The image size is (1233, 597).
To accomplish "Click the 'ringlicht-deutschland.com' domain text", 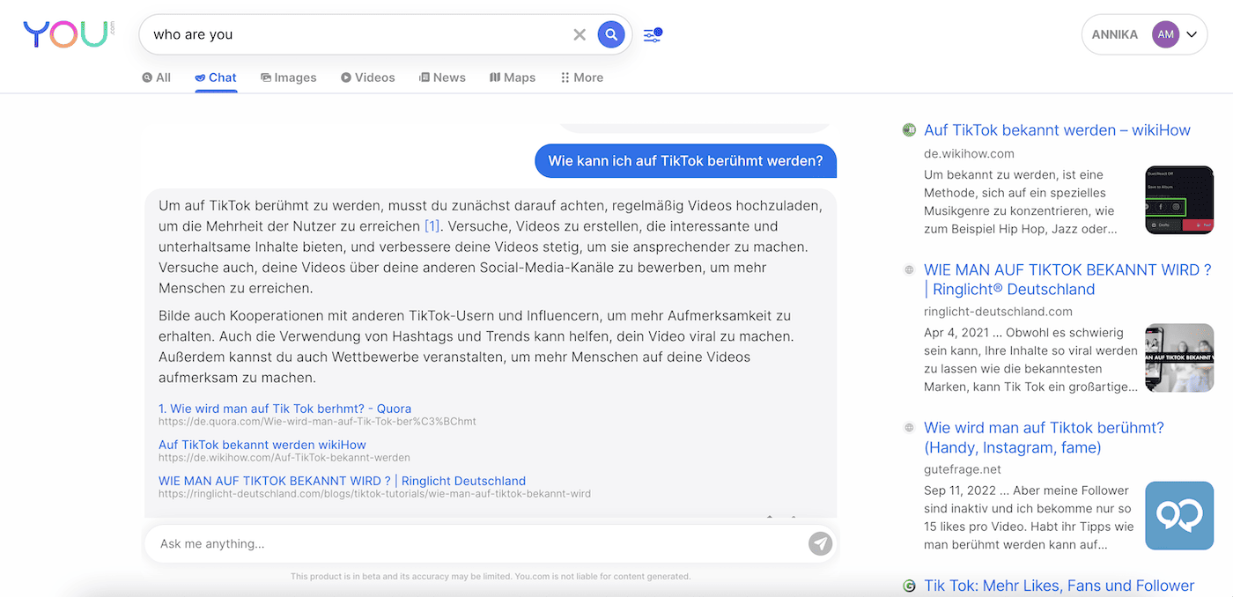I will (998, 311).
